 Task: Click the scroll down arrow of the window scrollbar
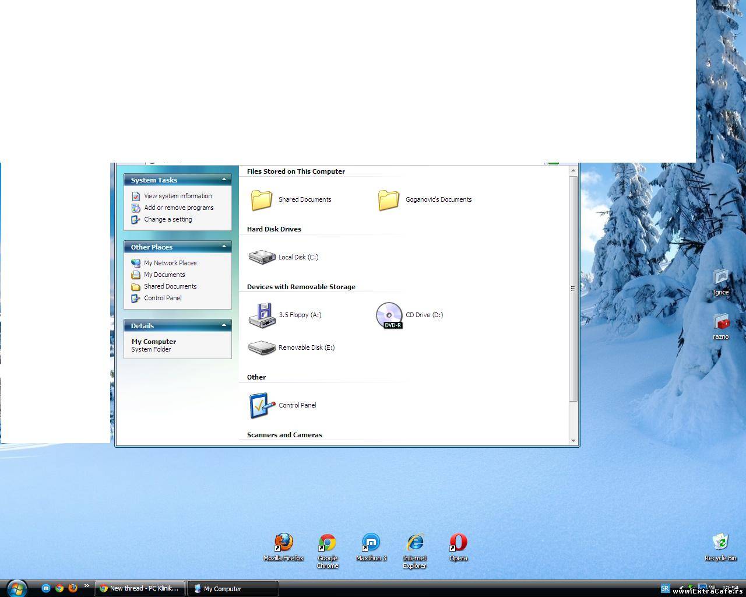(x=573, y=441)
